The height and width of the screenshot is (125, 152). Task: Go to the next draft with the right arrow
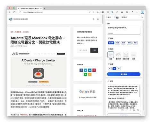click(130, 110)
